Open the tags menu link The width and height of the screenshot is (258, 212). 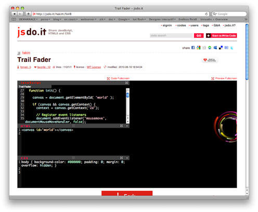[206, 25]
